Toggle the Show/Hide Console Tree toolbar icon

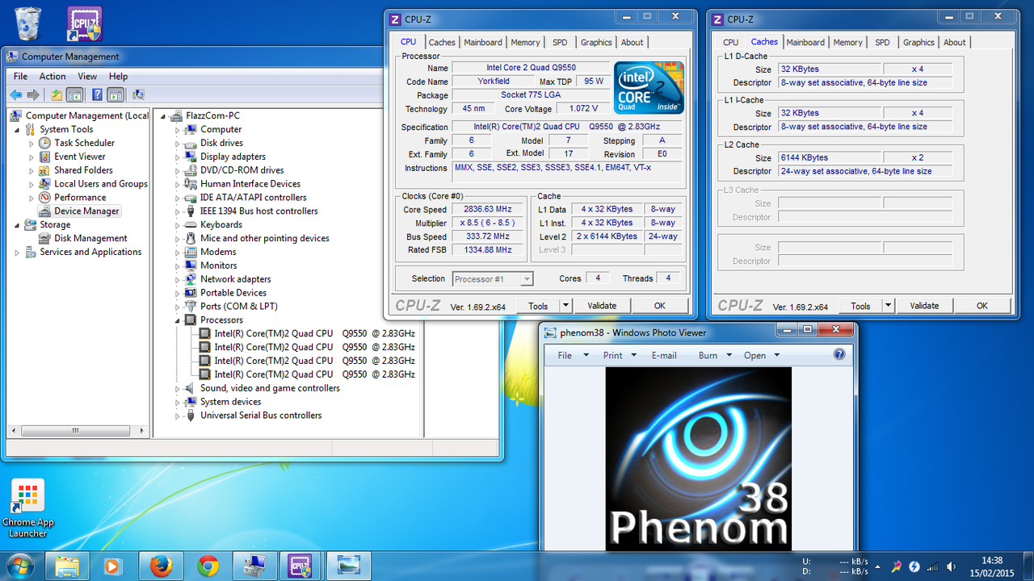74,94
